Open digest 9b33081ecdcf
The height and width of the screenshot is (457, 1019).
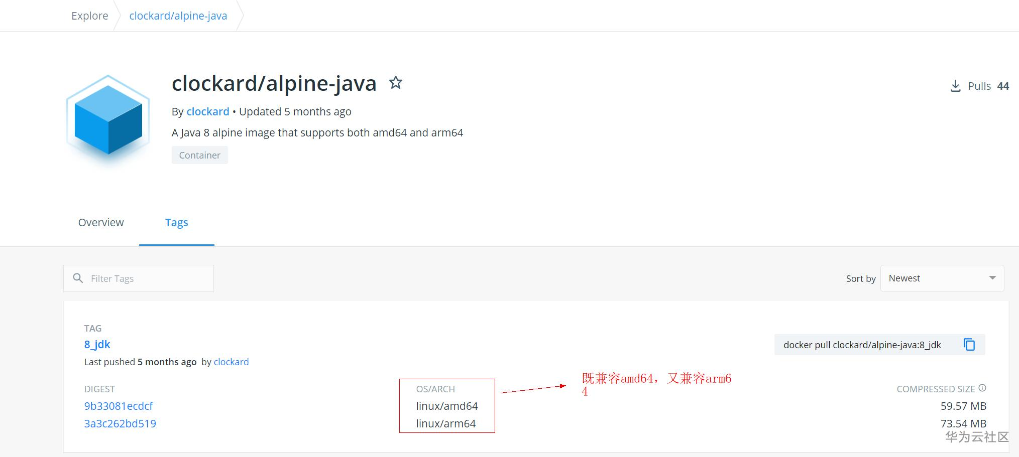pos(119,406)
